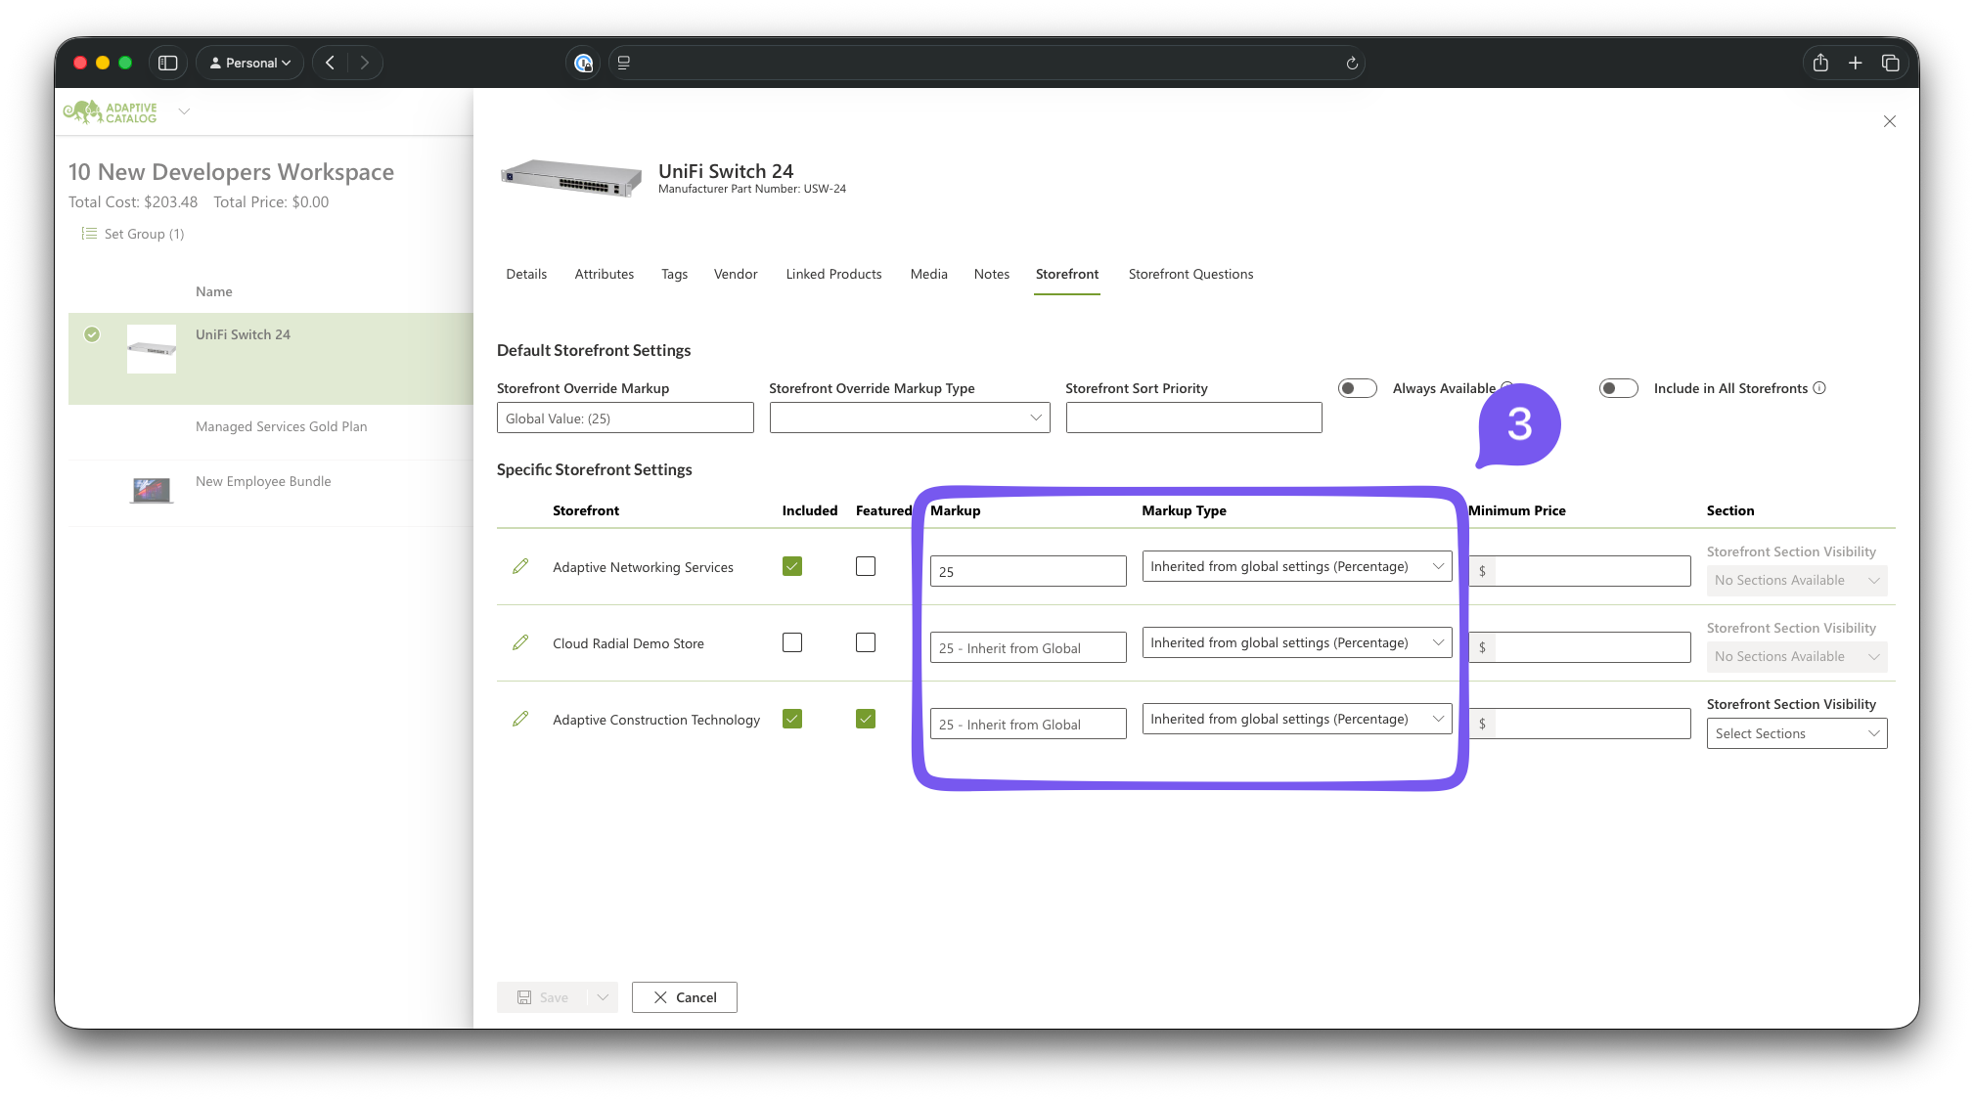Click the info icon next to Include in All Storefronts
Image resolution: width=1974 pixels, height=1101 pixels.
(1819, 388)
